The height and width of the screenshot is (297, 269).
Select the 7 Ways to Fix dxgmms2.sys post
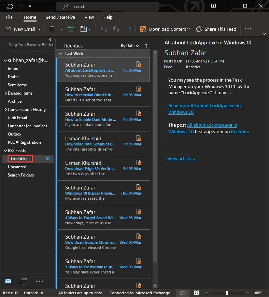click(x=103, y=267)
